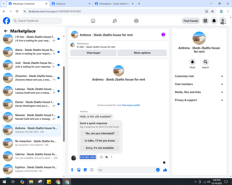232x185 pixels.
Task: Open File Explorer from the taskbar
Action: click(x=31, y=182)
